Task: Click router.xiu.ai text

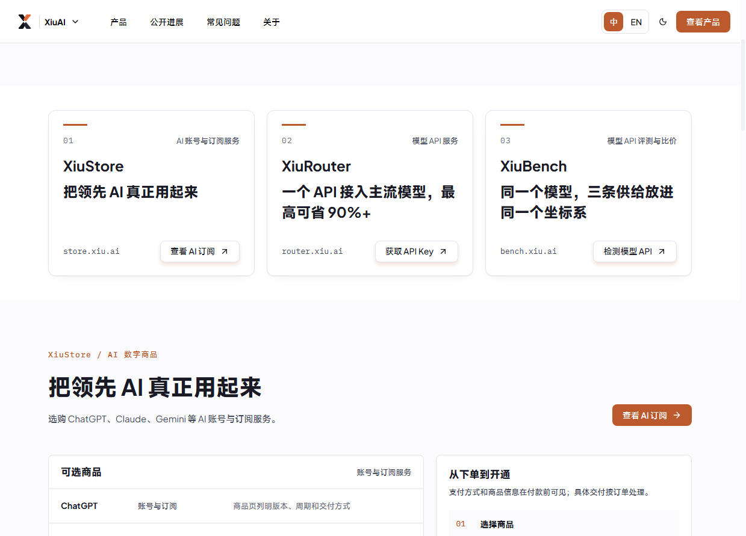Action: (x=312, y=251)
